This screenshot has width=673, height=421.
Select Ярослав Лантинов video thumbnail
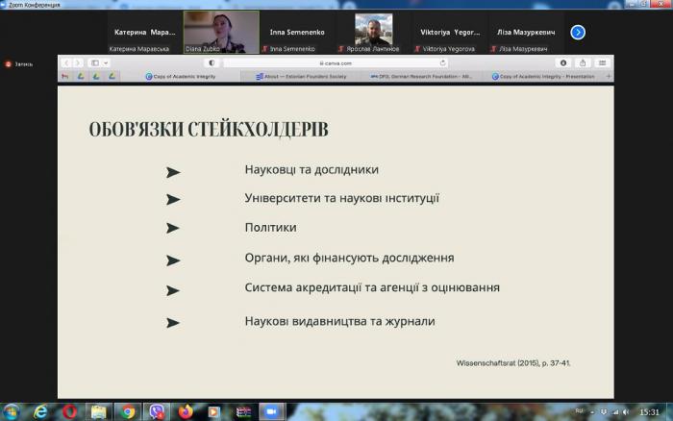(x=373, y=32)
